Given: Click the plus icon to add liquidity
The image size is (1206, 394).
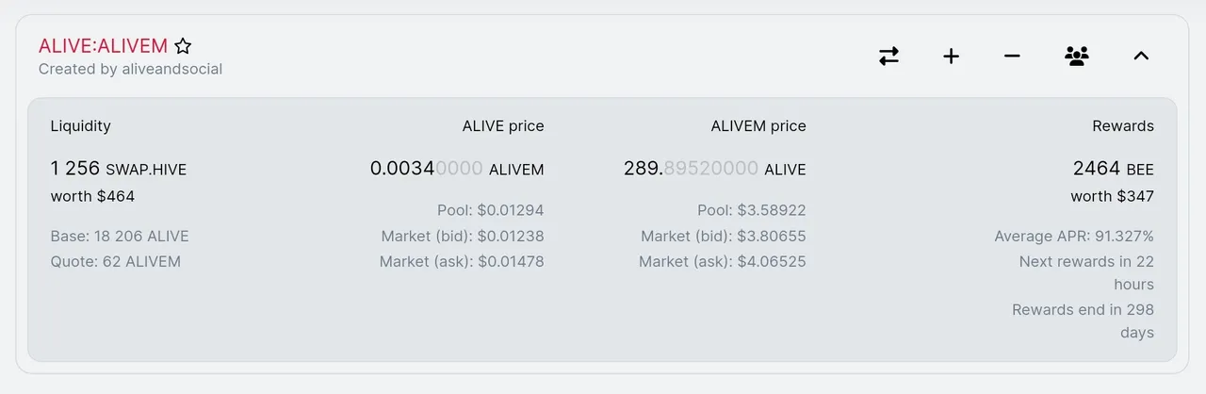Looking at the screenshot, I should point(951,57).
